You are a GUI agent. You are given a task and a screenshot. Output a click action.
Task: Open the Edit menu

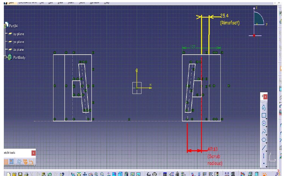click(x=50, y=2)
